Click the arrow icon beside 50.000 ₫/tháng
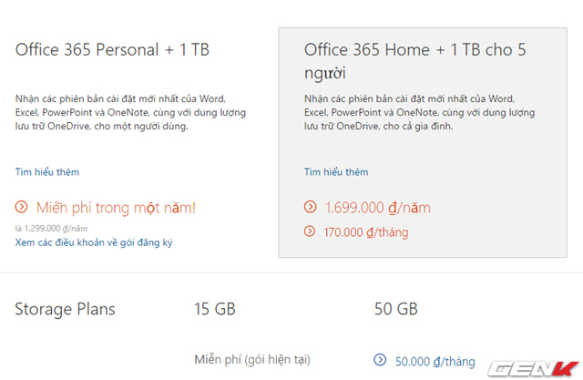 pyautogui.click(x=380, y=361)
